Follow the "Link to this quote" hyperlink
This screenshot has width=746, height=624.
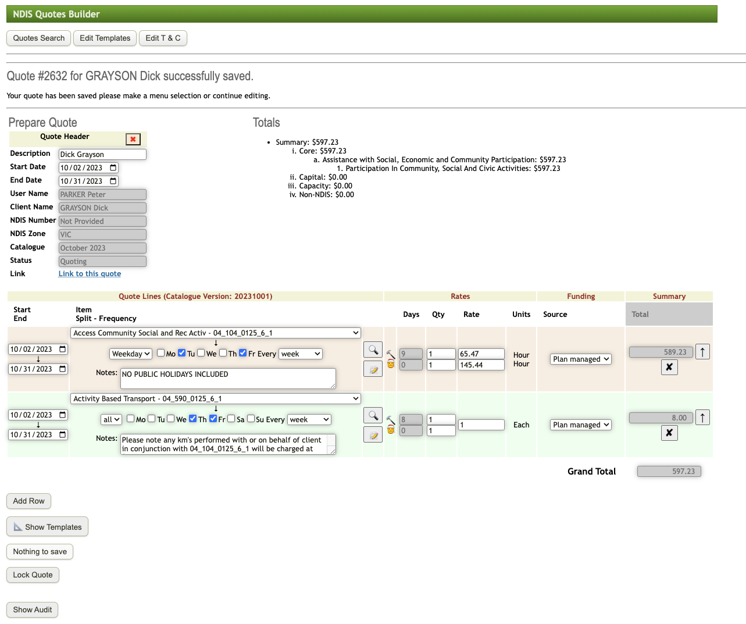click(90, 274)
